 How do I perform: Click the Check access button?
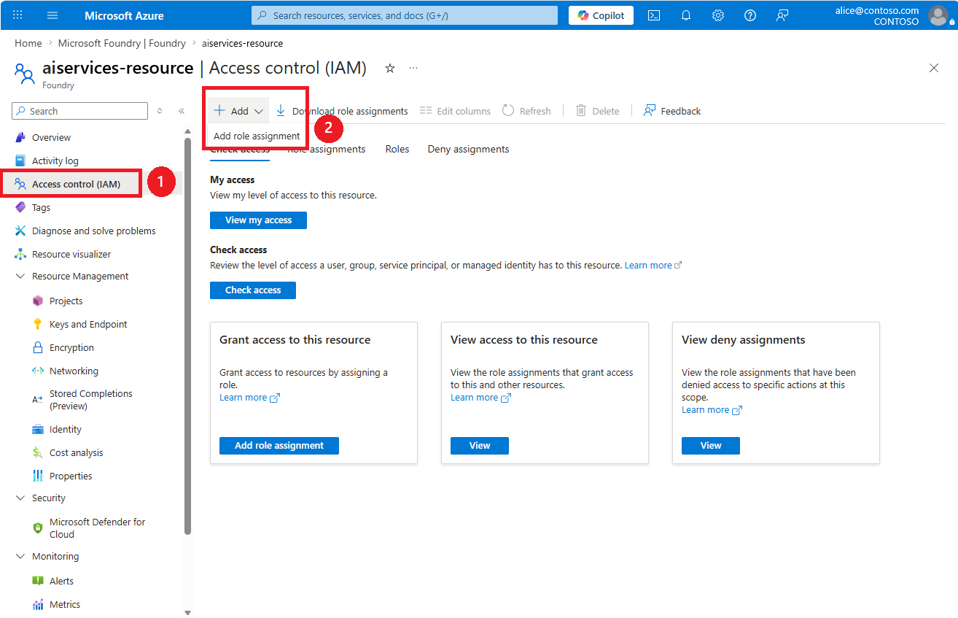coord(253,290)
